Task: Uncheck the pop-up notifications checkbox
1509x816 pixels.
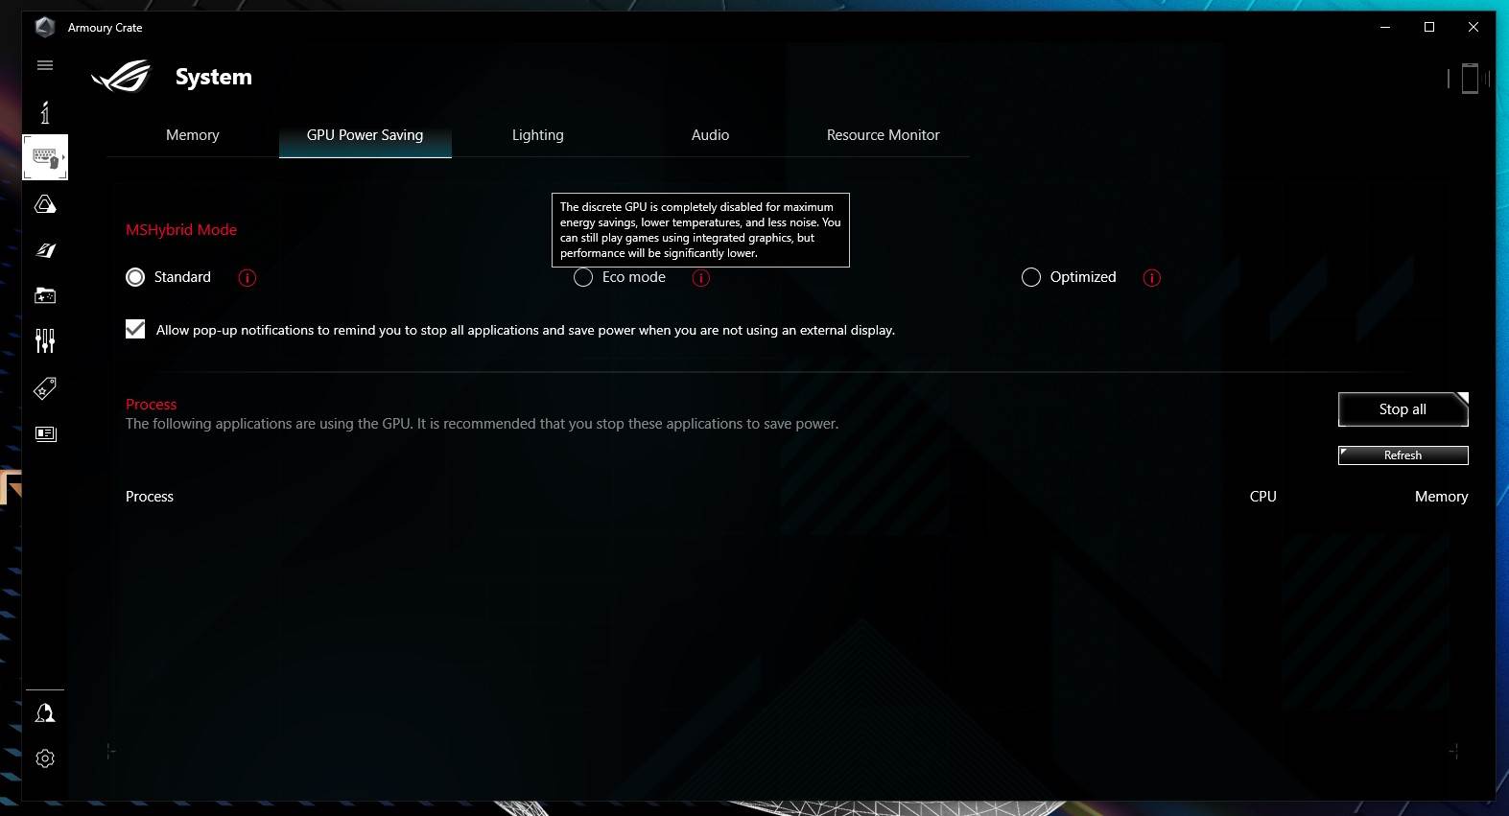Action: (135, 330)
